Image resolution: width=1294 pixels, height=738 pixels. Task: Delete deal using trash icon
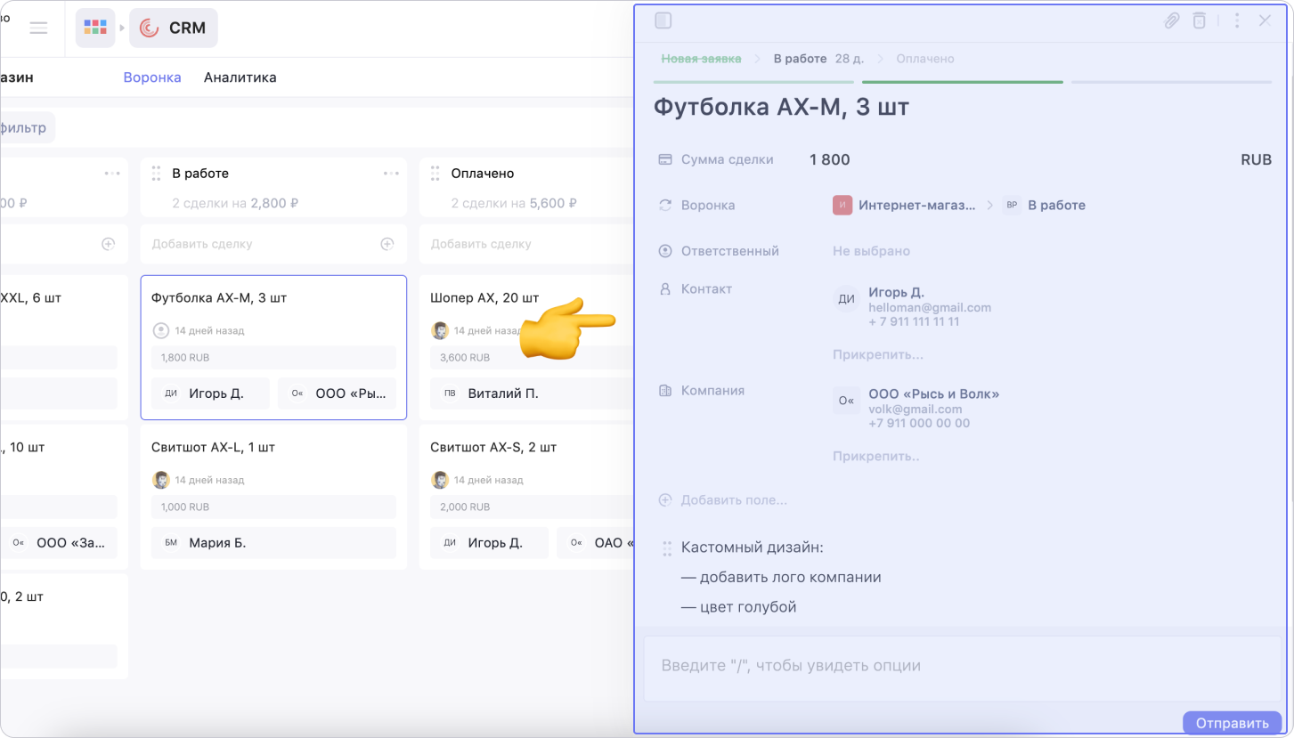coord(1200,20)
